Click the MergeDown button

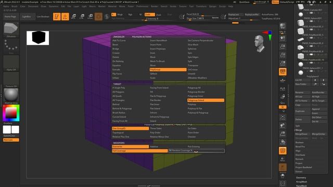(x=302, y=134)
